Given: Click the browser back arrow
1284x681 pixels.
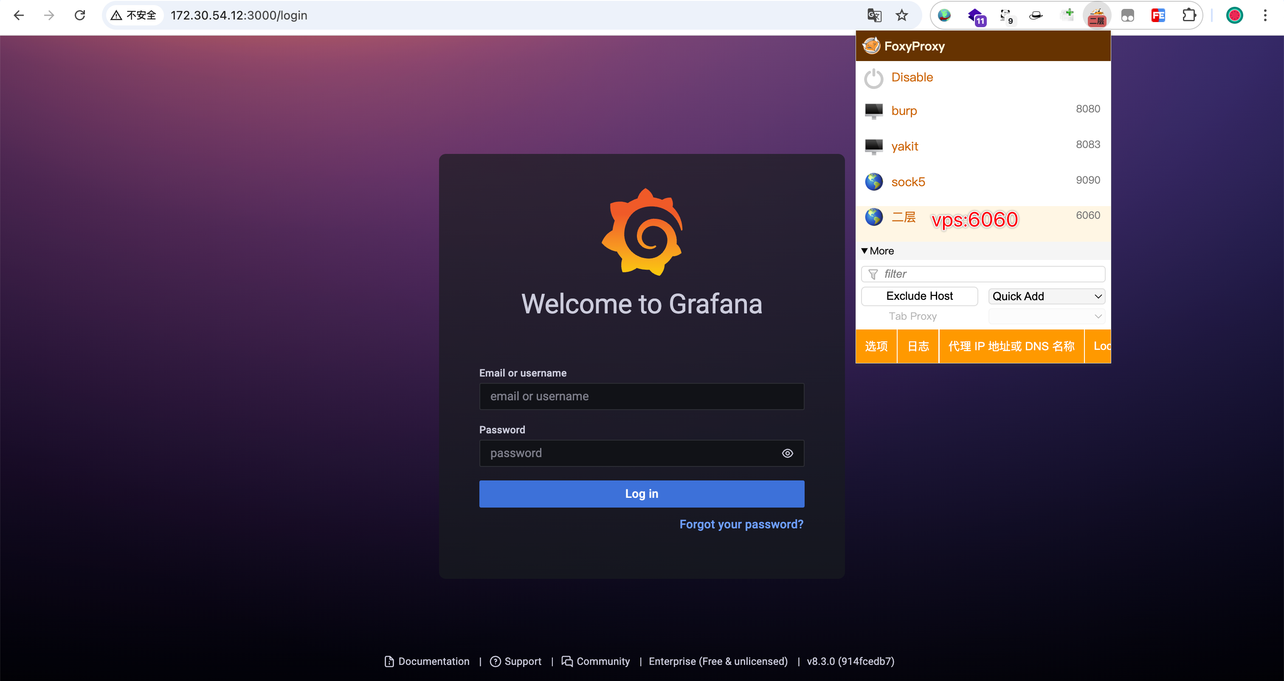Looking at the screenshot, I should pos(19,15).
